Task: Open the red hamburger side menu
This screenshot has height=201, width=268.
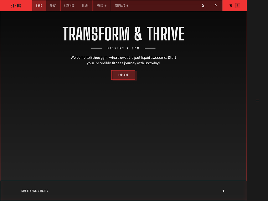Action: click(257, 100)
